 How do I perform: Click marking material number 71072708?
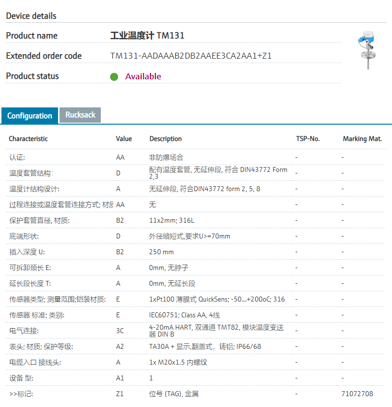[357, 394]
